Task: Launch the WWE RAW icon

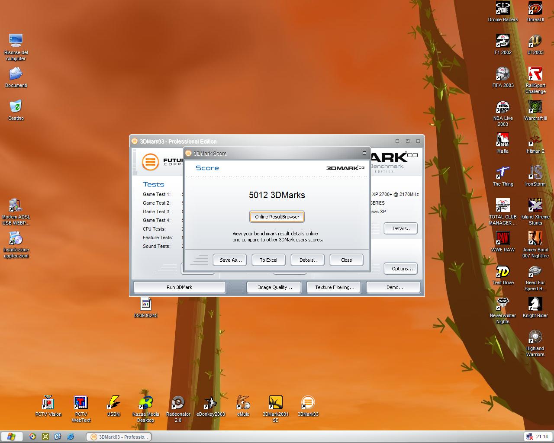Action: pyautogui.click(x=502, y=242)
